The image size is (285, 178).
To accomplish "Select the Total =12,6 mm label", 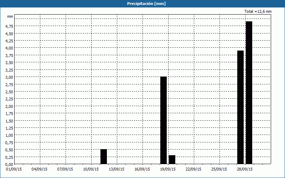I will pos(258,11).
